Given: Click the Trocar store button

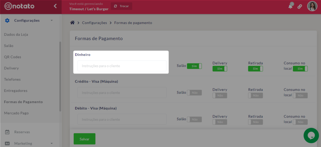Looking at the screenshot, I should click(x=122, y=6).
